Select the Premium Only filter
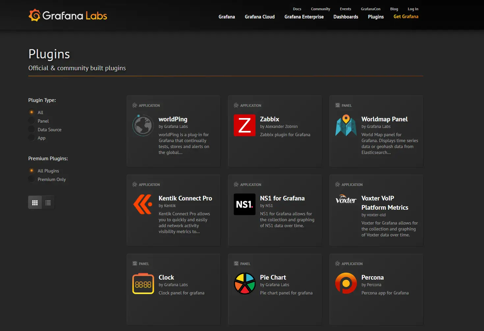Image resolution: width=484 pixels, height=331 pixels. 32,179
